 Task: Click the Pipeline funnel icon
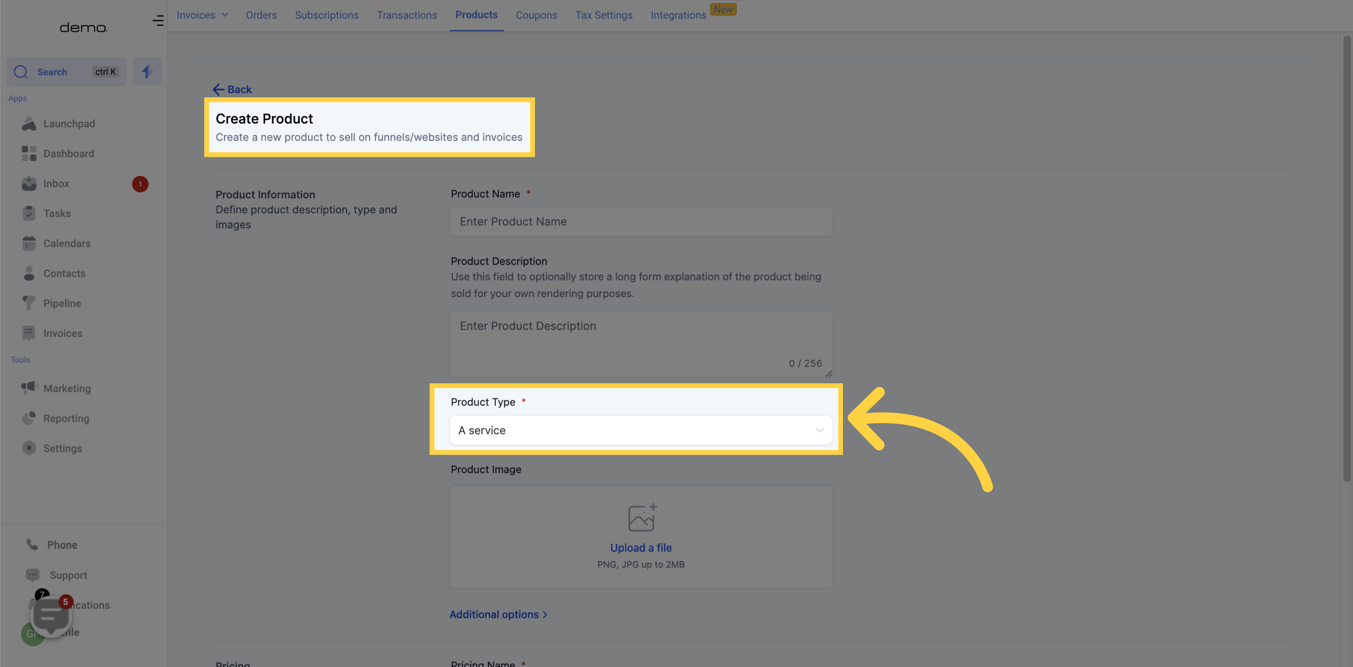point(29,303)
